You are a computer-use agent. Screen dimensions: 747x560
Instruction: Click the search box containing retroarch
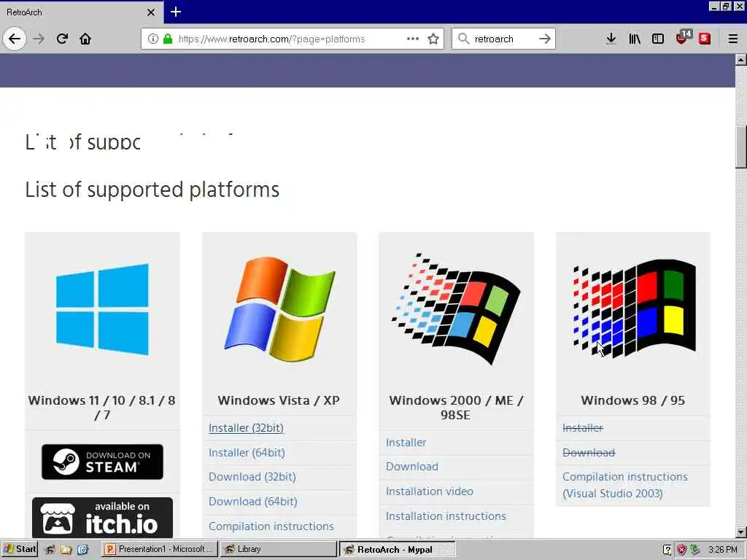pyautogui.click(x=503, y=39)
